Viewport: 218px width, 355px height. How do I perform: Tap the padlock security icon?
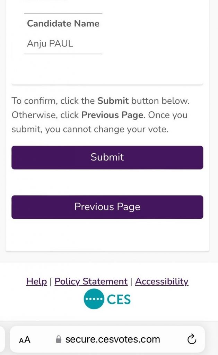59,339
